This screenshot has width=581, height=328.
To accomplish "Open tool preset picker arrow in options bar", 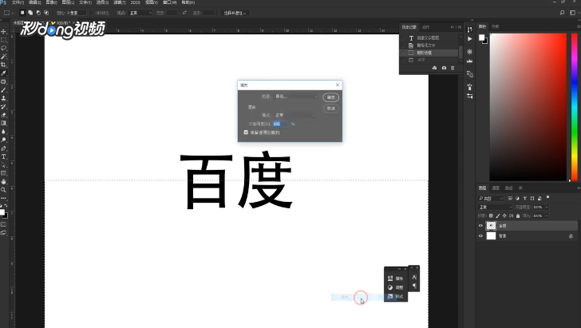I will coord(13,13).
